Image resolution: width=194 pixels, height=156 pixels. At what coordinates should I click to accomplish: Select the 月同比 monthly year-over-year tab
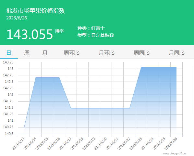(x=177, y=53)
